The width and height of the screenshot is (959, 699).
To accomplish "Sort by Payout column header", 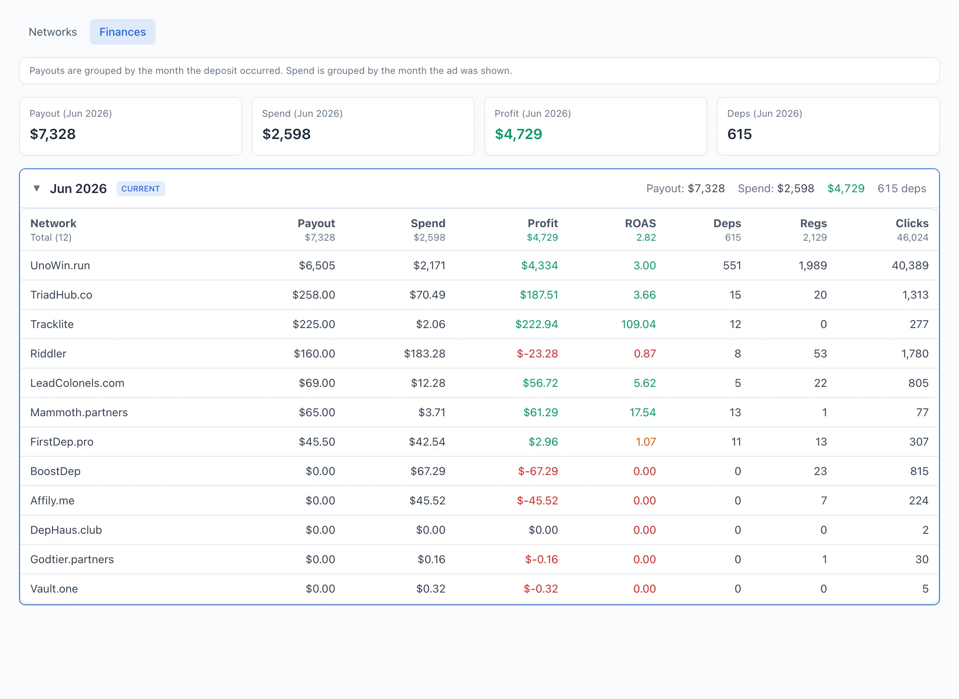I will coord(316,224).
